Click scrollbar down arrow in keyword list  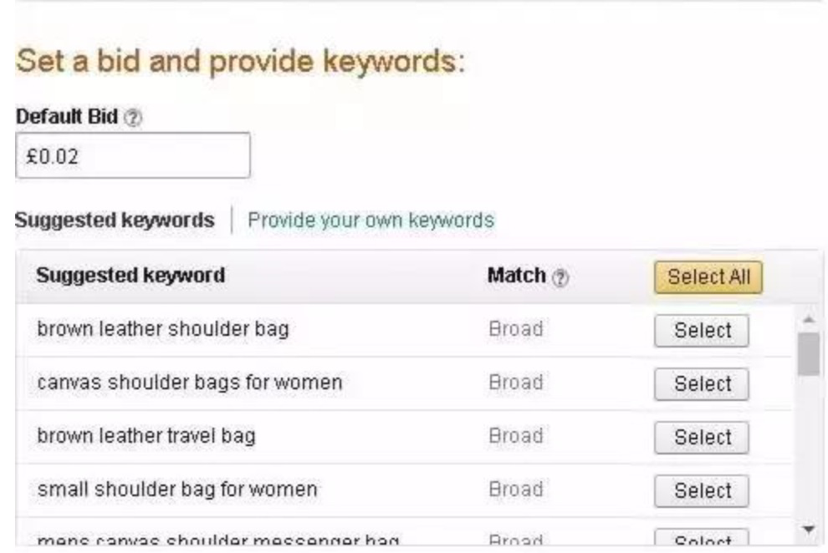click(808, 530)
